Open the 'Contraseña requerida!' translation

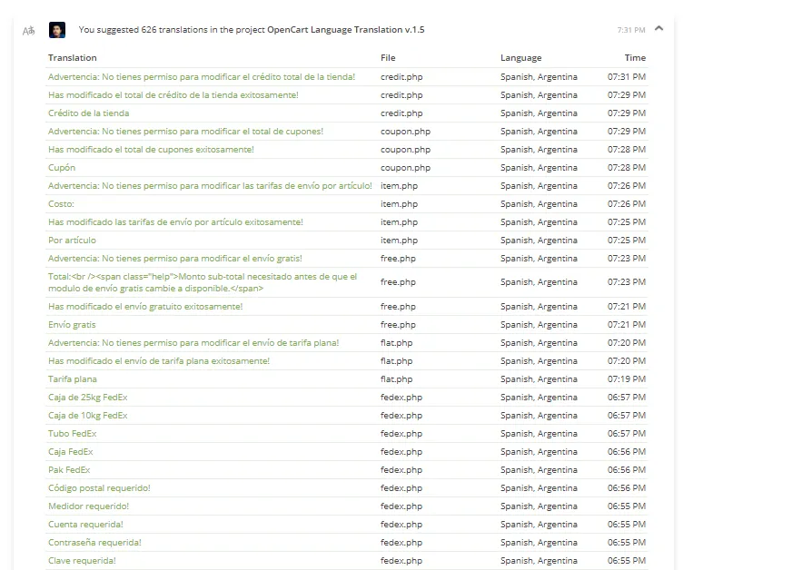94,542
